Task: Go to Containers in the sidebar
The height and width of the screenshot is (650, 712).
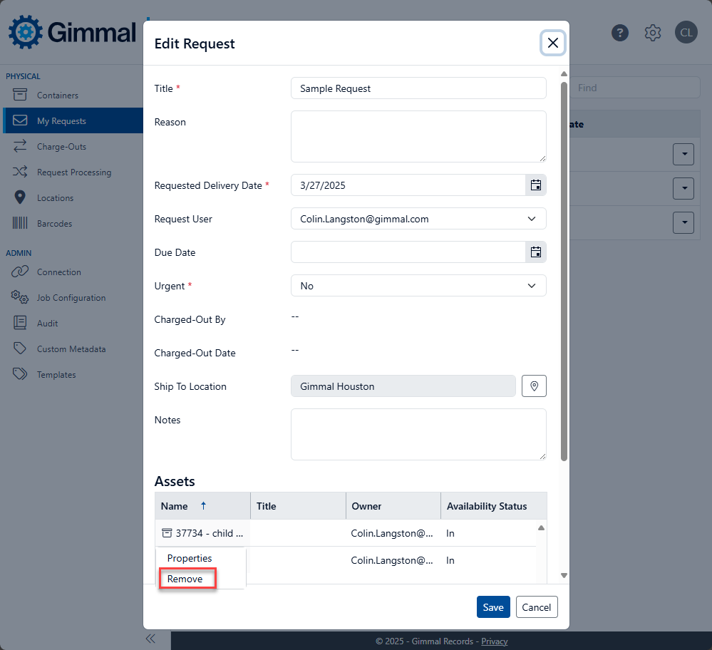Action: point(58,96)
